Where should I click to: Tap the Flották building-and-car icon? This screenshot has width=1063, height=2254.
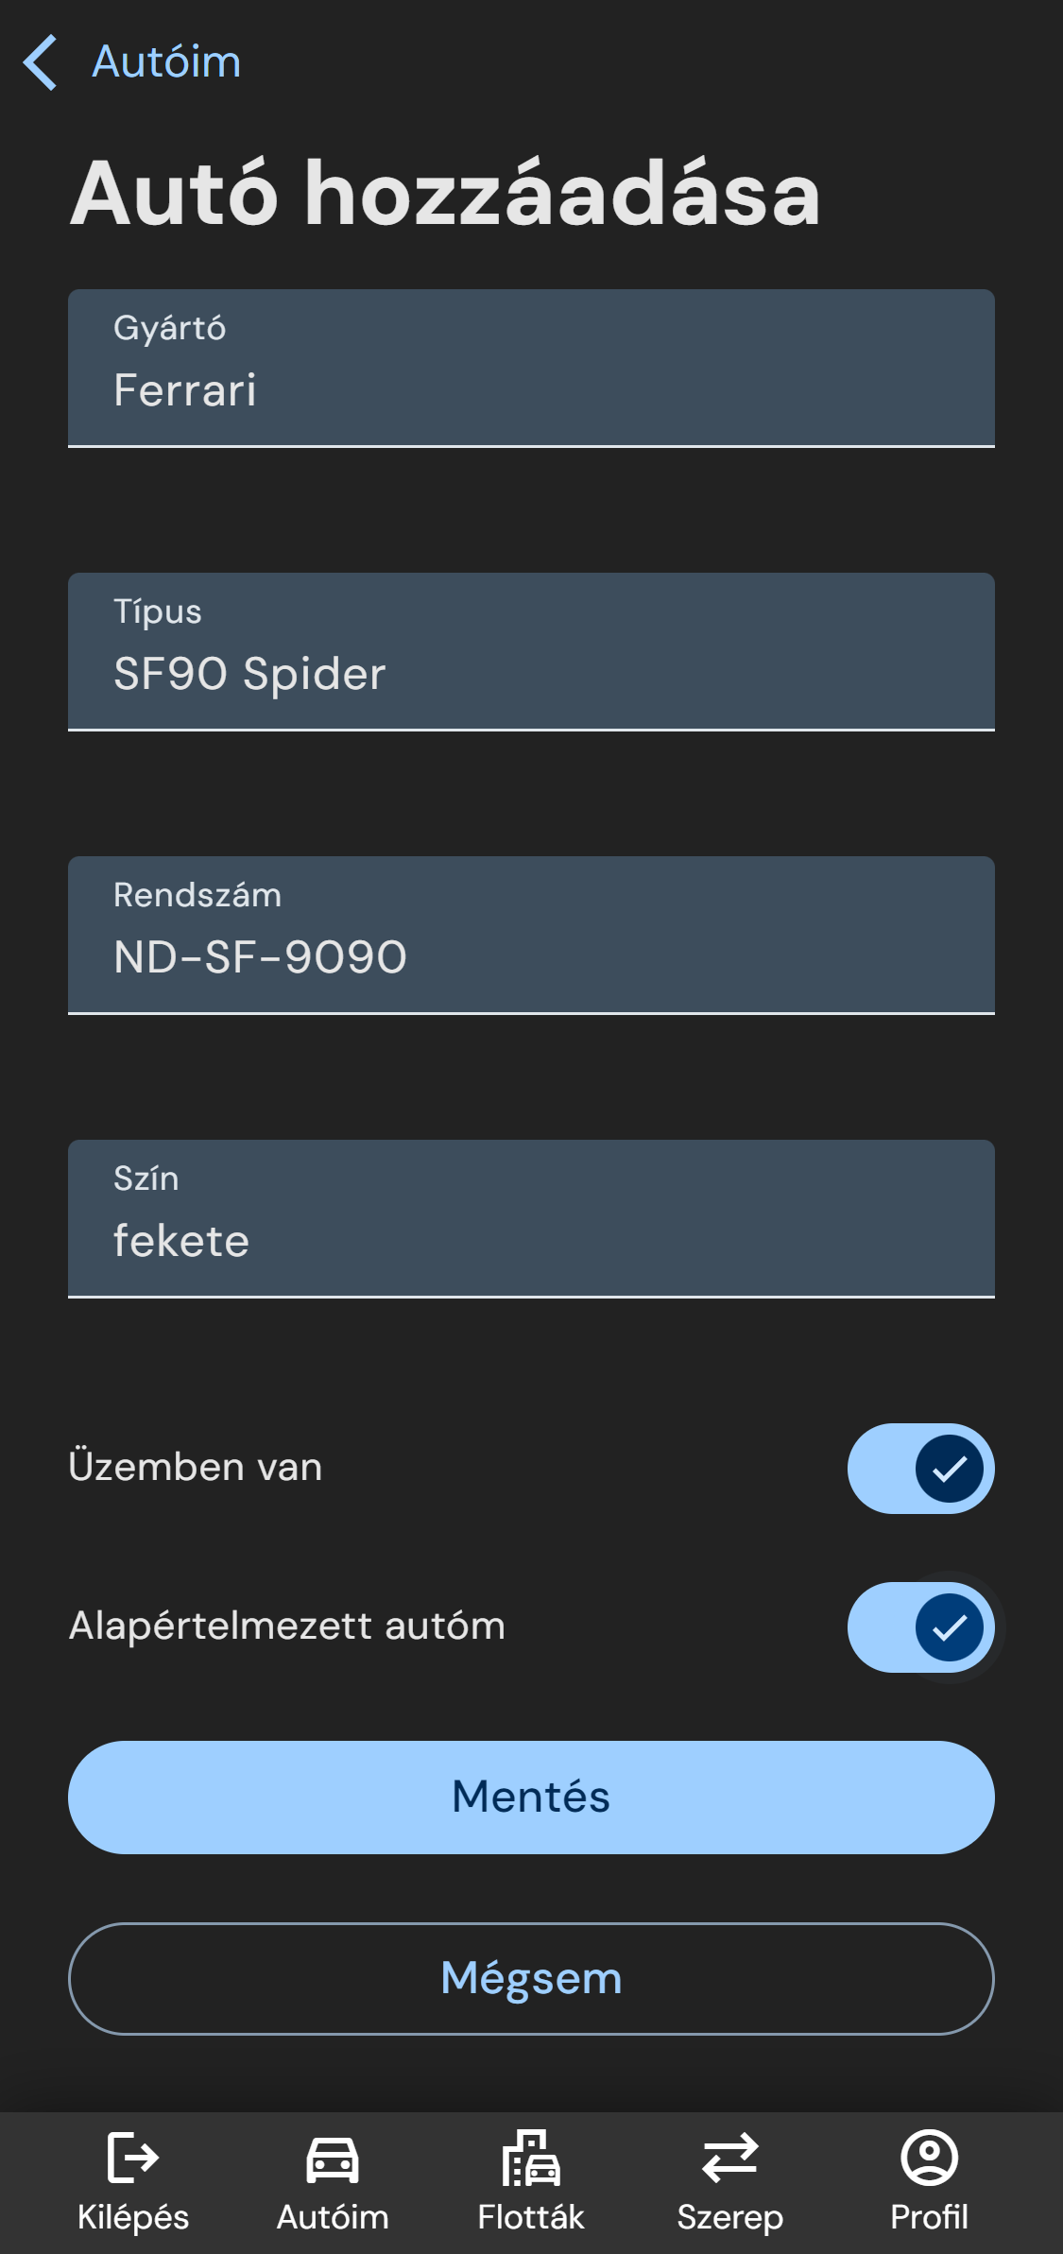pos(531,2158)
